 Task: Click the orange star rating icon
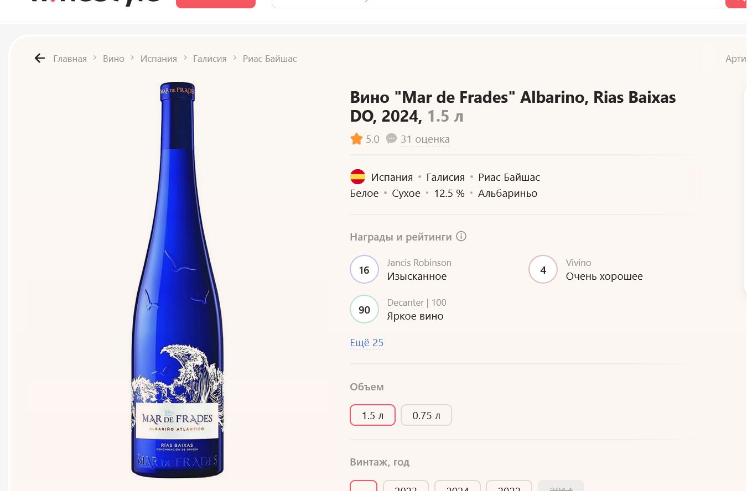pyautogui.click(x=356, y=139)
